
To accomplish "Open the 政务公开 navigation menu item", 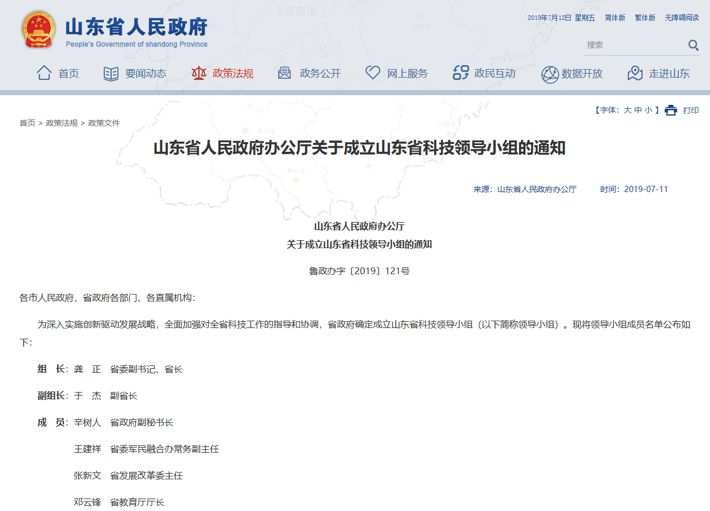I will 320,74.
